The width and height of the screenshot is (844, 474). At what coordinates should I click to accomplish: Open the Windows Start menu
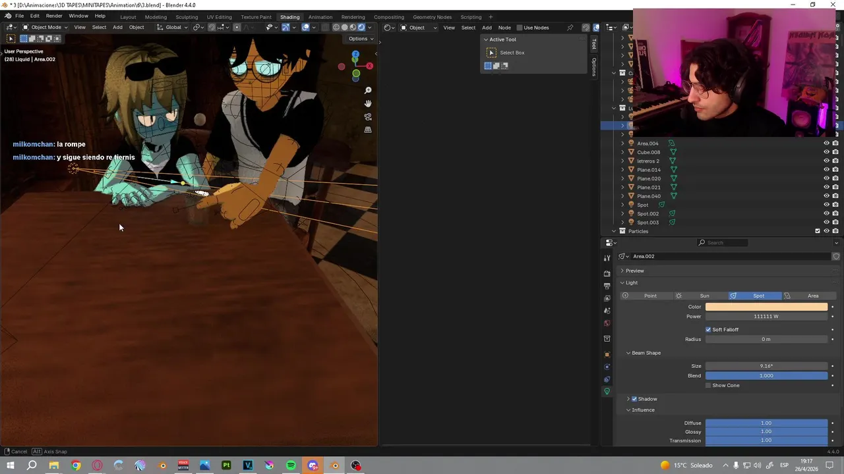pos(11,465)
